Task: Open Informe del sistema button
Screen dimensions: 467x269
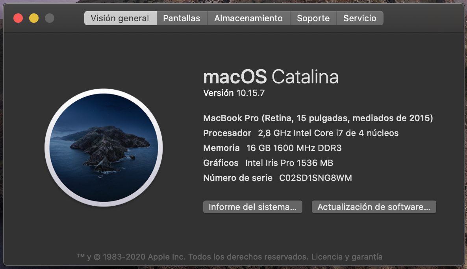Action: (252, 207)
